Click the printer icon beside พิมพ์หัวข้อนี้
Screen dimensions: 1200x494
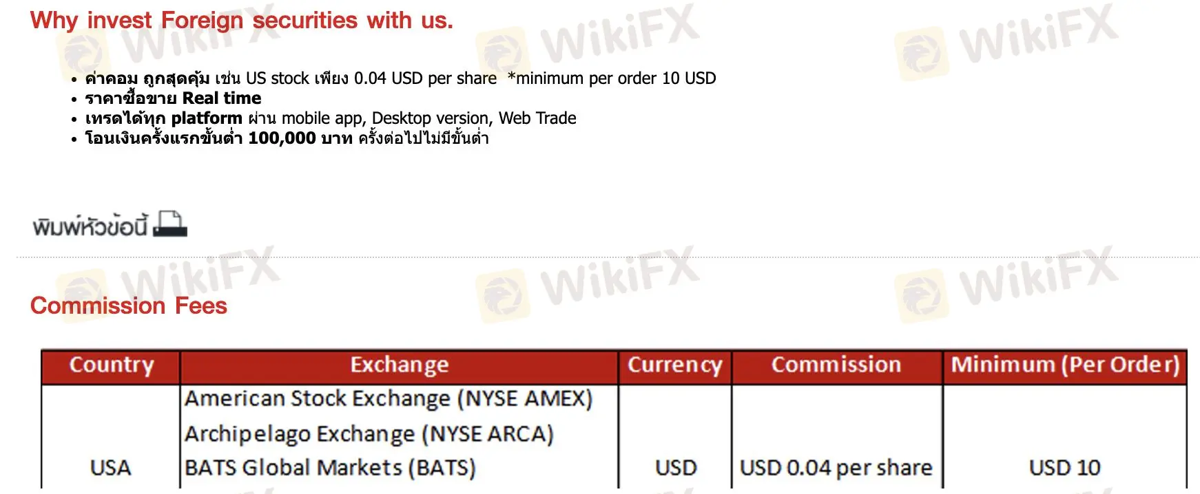(x=169, y=224)
